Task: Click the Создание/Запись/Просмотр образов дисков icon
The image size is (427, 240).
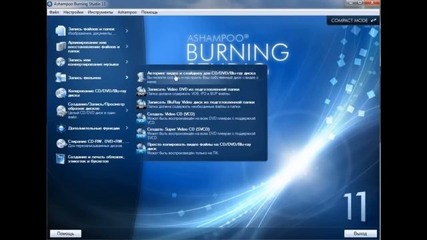Action: click(61, 111)
